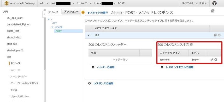Open the リソースポリシー section
Screen dimensions: 224x102
[20, 97]
